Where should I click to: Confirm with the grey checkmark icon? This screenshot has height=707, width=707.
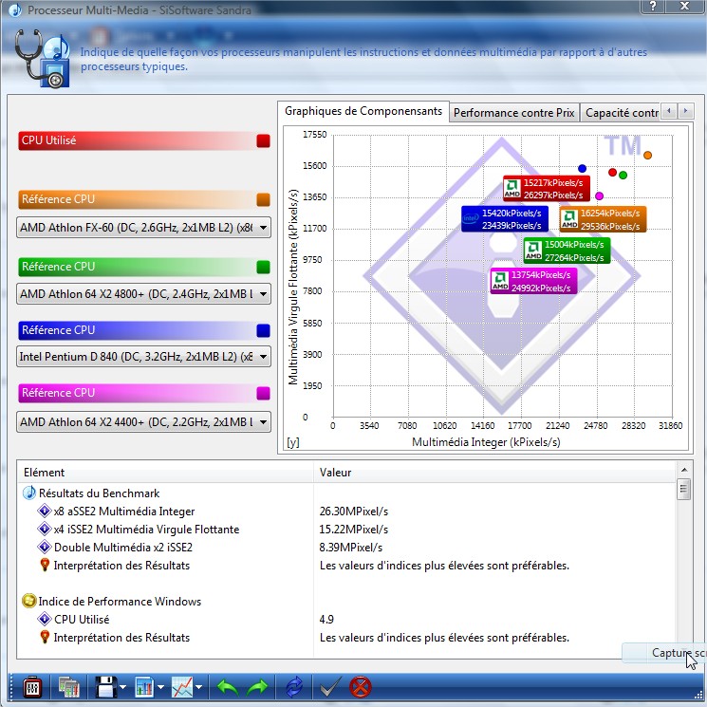pyautogui.click(x=330, y=688)
